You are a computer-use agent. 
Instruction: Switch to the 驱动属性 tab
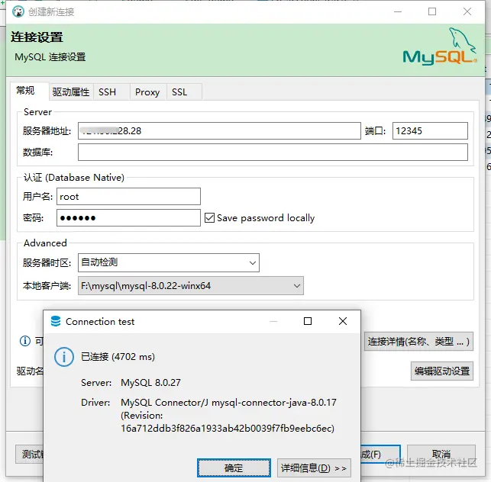(71, 92)
